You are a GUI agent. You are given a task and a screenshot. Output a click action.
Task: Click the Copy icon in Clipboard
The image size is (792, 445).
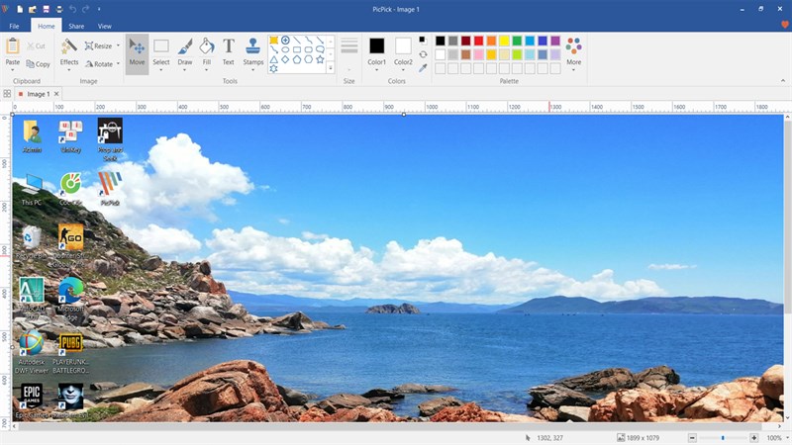coord(39,64)
